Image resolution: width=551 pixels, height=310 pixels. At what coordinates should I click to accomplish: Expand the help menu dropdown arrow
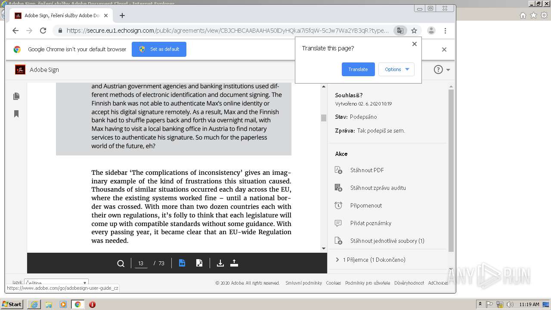tap(448, 70)
